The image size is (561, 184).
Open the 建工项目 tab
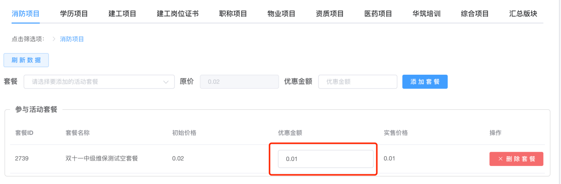(x=122, y=14)
